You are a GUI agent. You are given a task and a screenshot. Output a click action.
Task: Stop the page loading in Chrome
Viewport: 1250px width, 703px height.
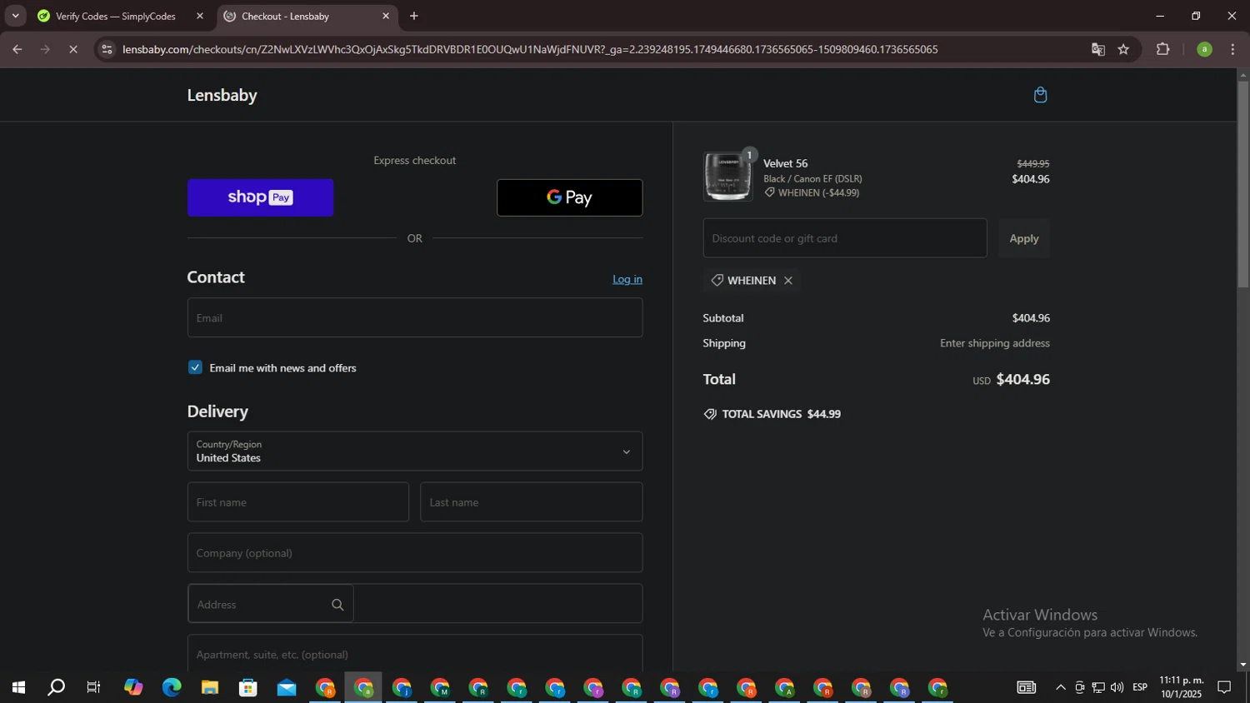pos(73,49)
